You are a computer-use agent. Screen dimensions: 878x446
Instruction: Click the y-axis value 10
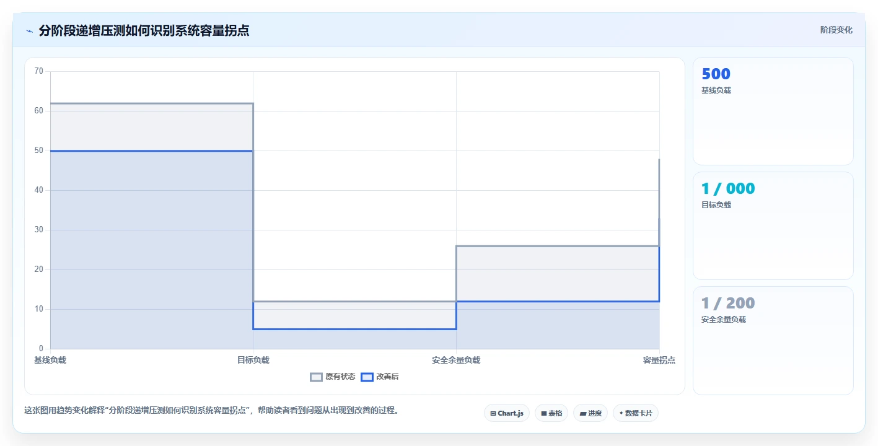click(x=38, y=309)
